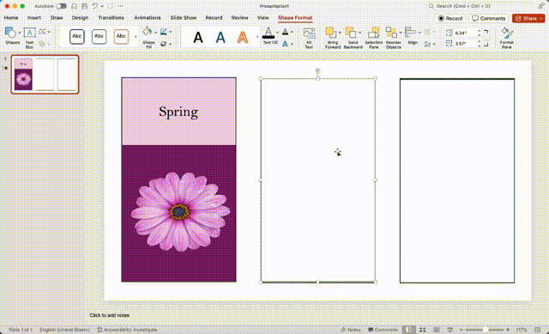Viewport: 549px width, 334px height.
Task: Expand the Shapes gallery dropdown arrow
Action: click(20, 33)
